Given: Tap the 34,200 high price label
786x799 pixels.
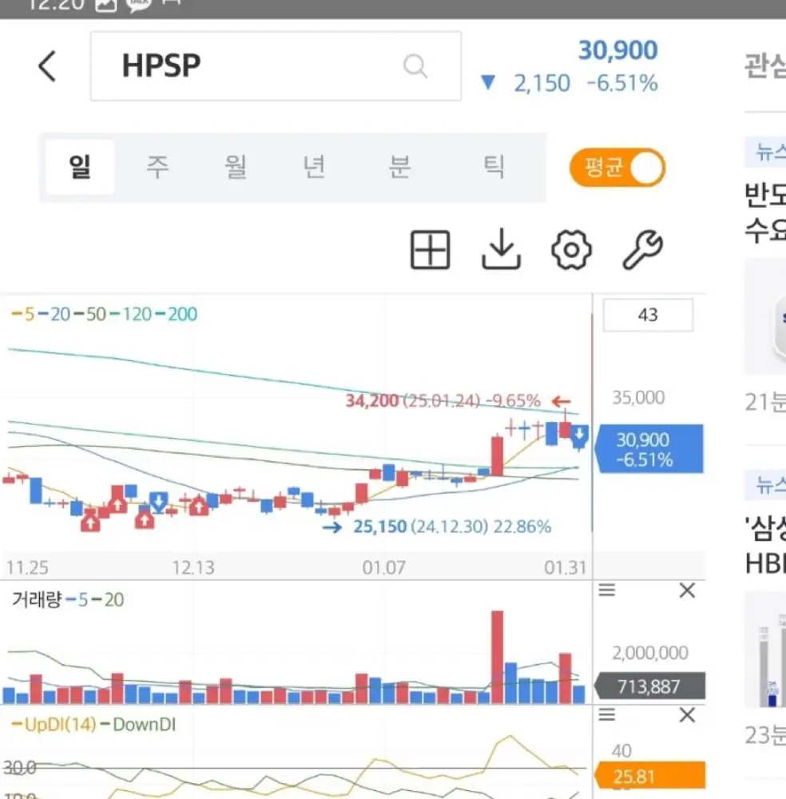Looking at the screenshot, I should coord(371,400).
